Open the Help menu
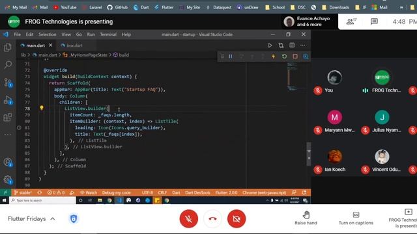The width and height of the screenshot is (417, 234). pyautogui.click(x=126, y=34)
